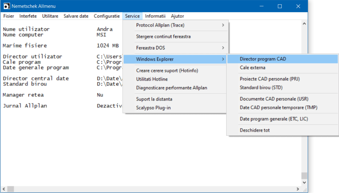Select the Windows Explorer menu entry
The height and width of the screenshot is (193, 339).
tap(175, 59)
